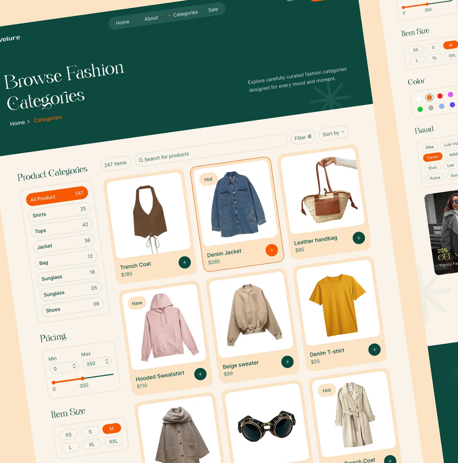Image resolution: width=458 pixels, height=463 pixels.
Task: Pick the light blue color swatch
Action: click(x=441, y=106)
